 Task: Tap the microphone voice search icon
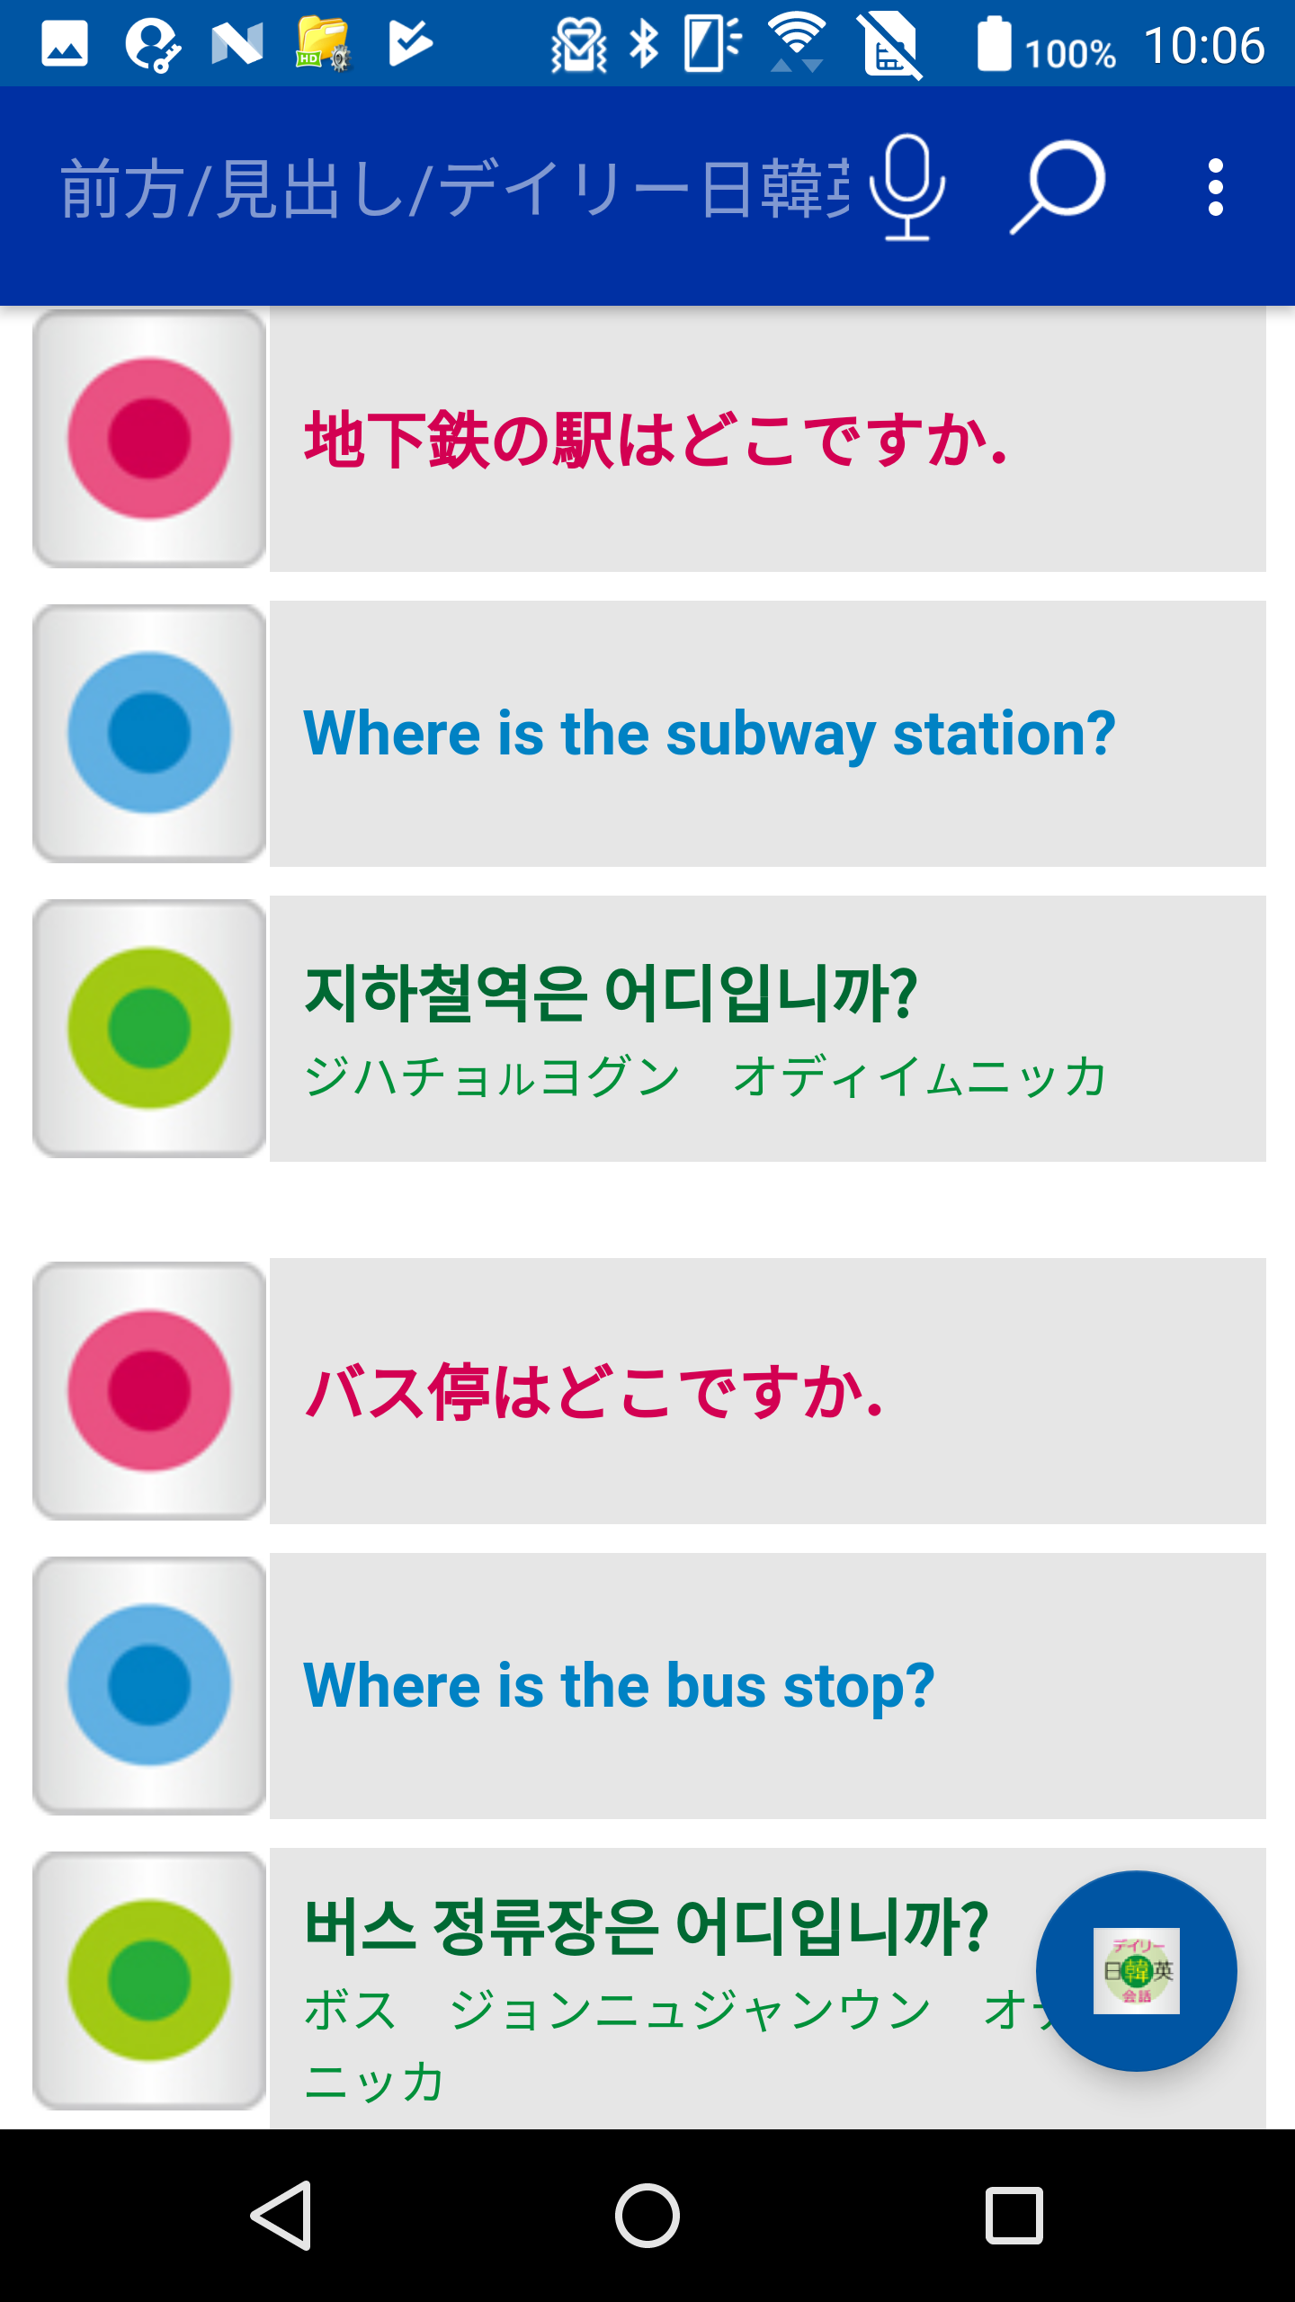pyautogui.click(x=906, y=187)
